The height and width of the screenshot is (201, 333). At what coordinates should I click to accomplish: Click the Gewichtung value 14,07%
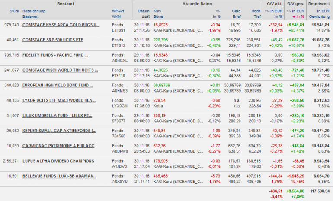323,30
